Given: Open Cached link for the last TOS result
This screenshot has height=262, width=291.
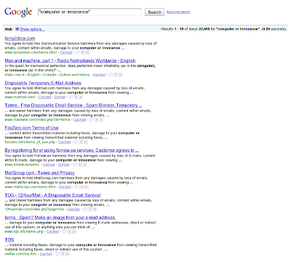Looking at the screenshot, I should click(x=46, y=254).
